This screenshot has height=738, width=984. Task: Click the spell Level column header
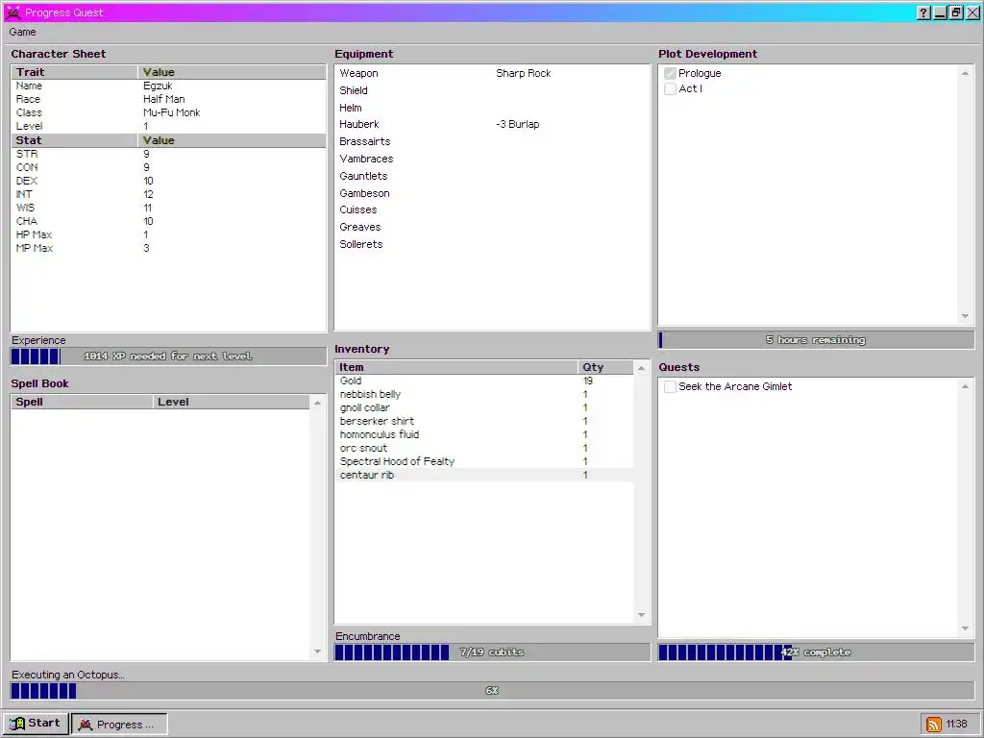[x=231, y=403]
